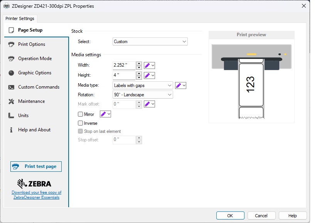Open the pencil menu beside Mirror
The image size is (327, 223).
click(105, 114)
